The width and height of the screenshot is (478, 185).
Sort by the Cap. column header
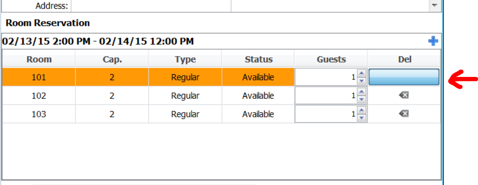coord(112,59)
